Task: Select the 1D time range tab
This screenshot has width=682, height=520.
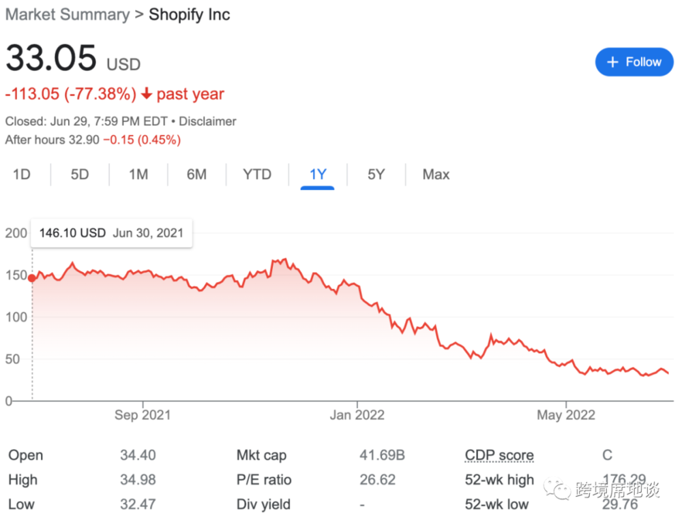Action: pos(22,174)
